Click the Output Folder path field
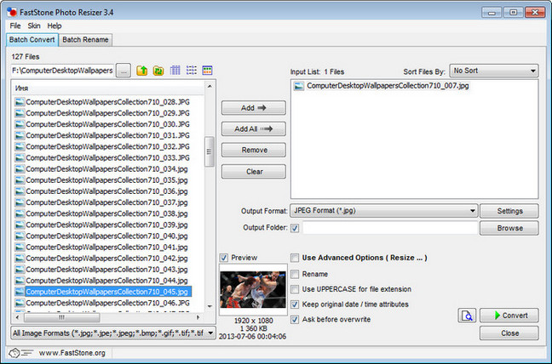Viewport: 552px width, 364px height. 390,228
